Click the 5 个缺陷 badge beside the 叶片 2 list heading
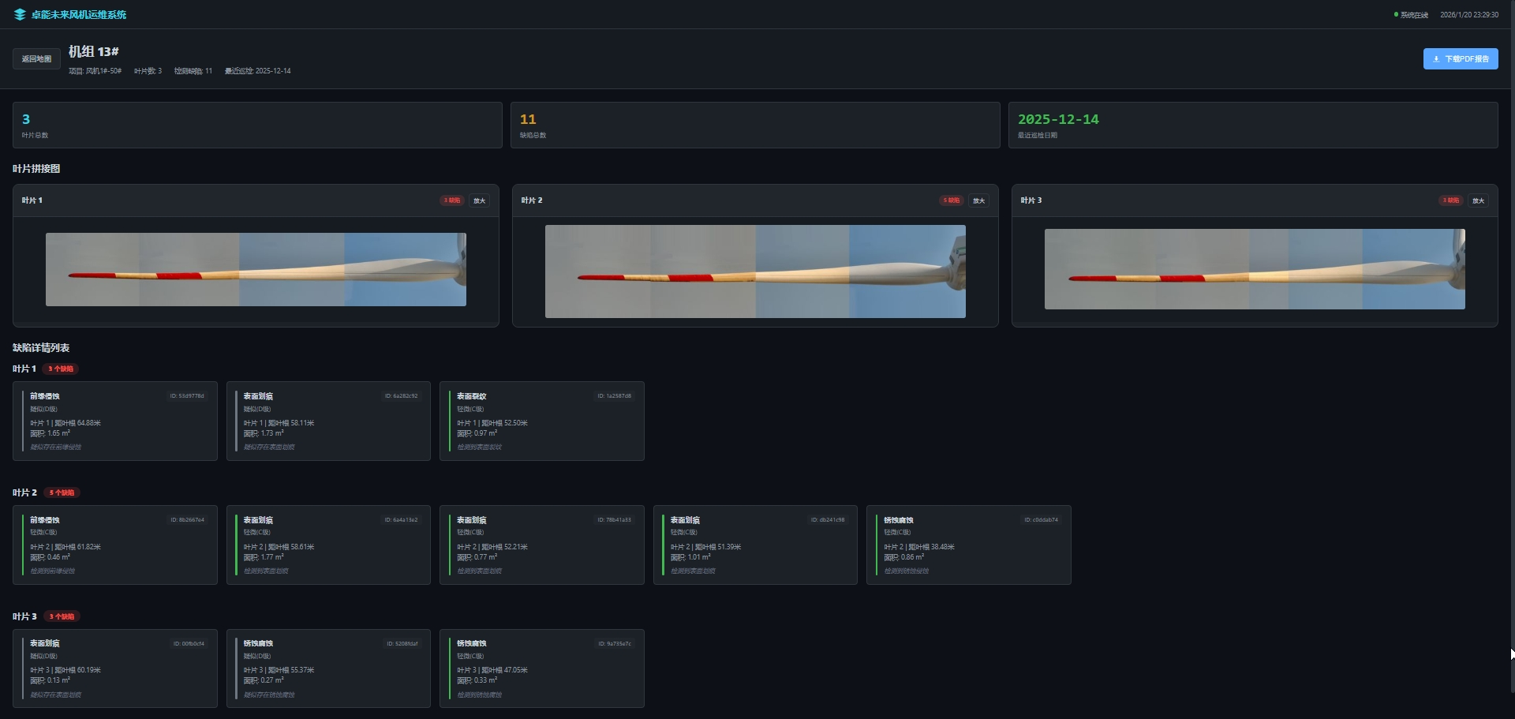The width and height of the screenshot is (1515, 719). (62, 492)
